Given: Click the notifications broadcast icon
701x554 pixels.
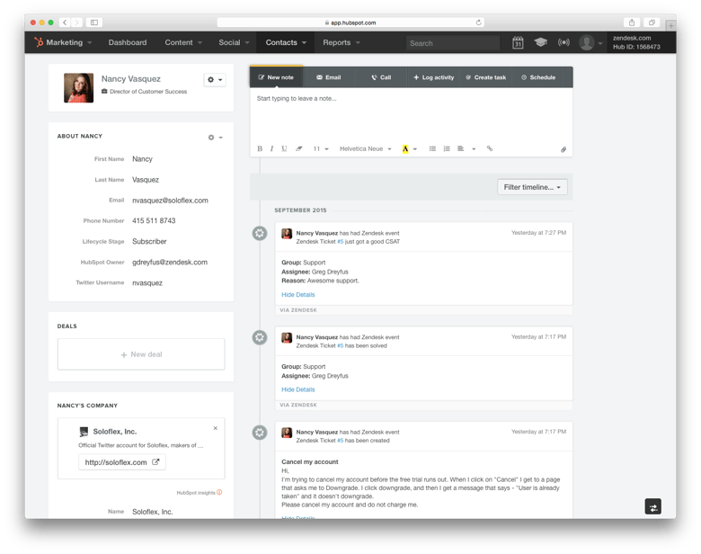Looking at the screenshot, I should point(563,42).
